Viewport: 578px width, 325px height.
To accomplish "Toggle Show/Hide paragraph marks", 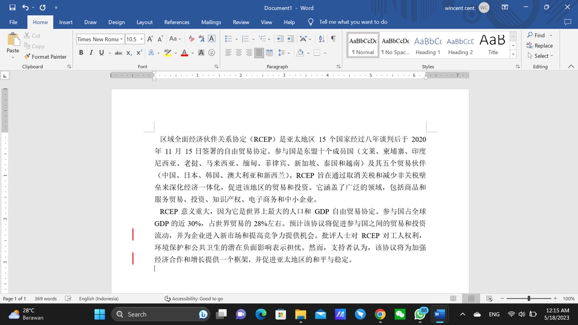I will tap(333, 39).
